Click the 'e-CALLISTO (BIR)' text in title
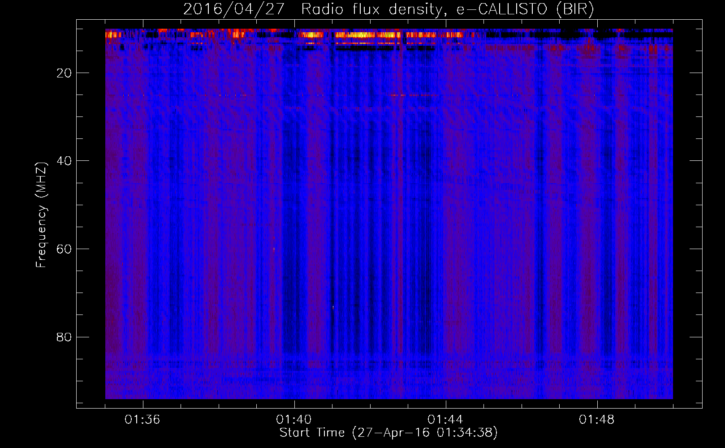725x448 pixels. click(x=525, y=9)
